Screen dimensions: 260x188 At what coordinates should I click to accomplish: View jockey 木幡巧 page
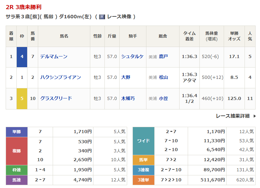[128, 98]
